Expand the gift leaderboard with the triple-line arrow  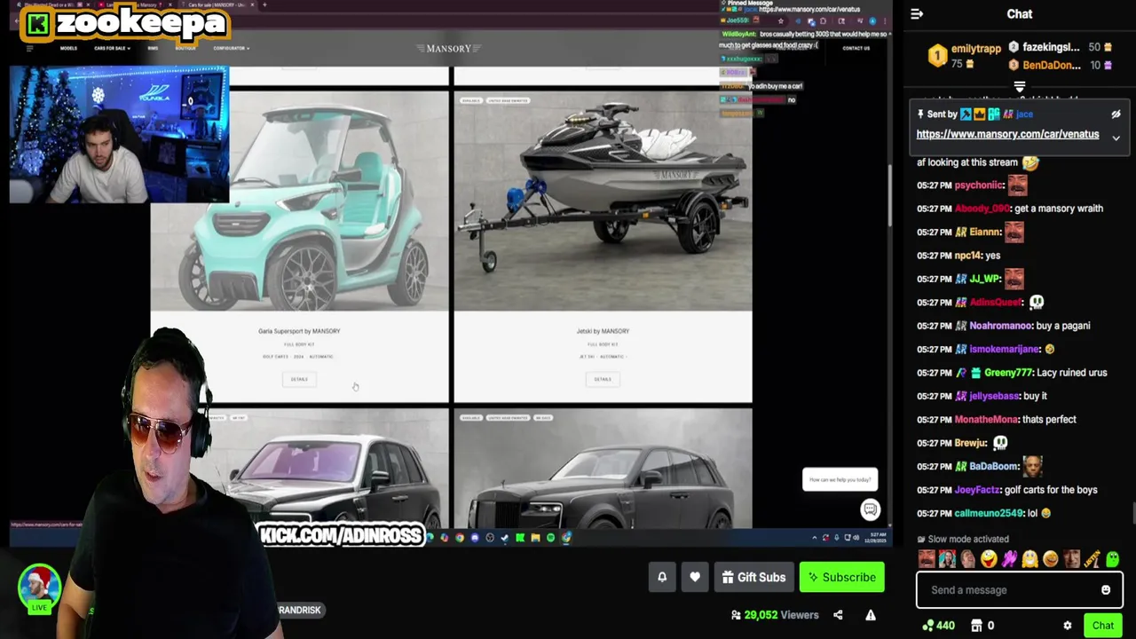point(1020,87)
